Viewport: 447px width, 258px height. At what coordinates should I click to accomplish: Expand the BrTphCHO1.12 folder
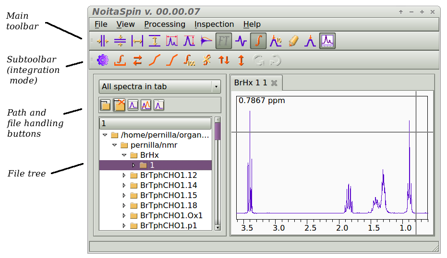coord(124,176)
